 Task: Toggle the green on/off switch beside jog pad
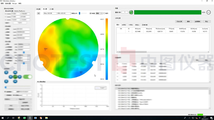pos(28,77)
